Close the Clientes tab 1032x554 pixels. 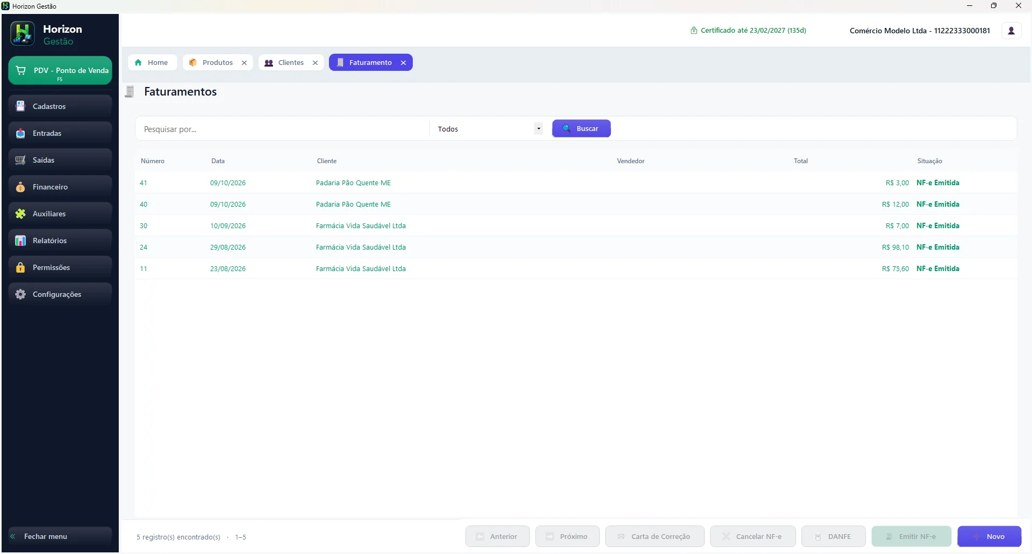click(315, 63)
